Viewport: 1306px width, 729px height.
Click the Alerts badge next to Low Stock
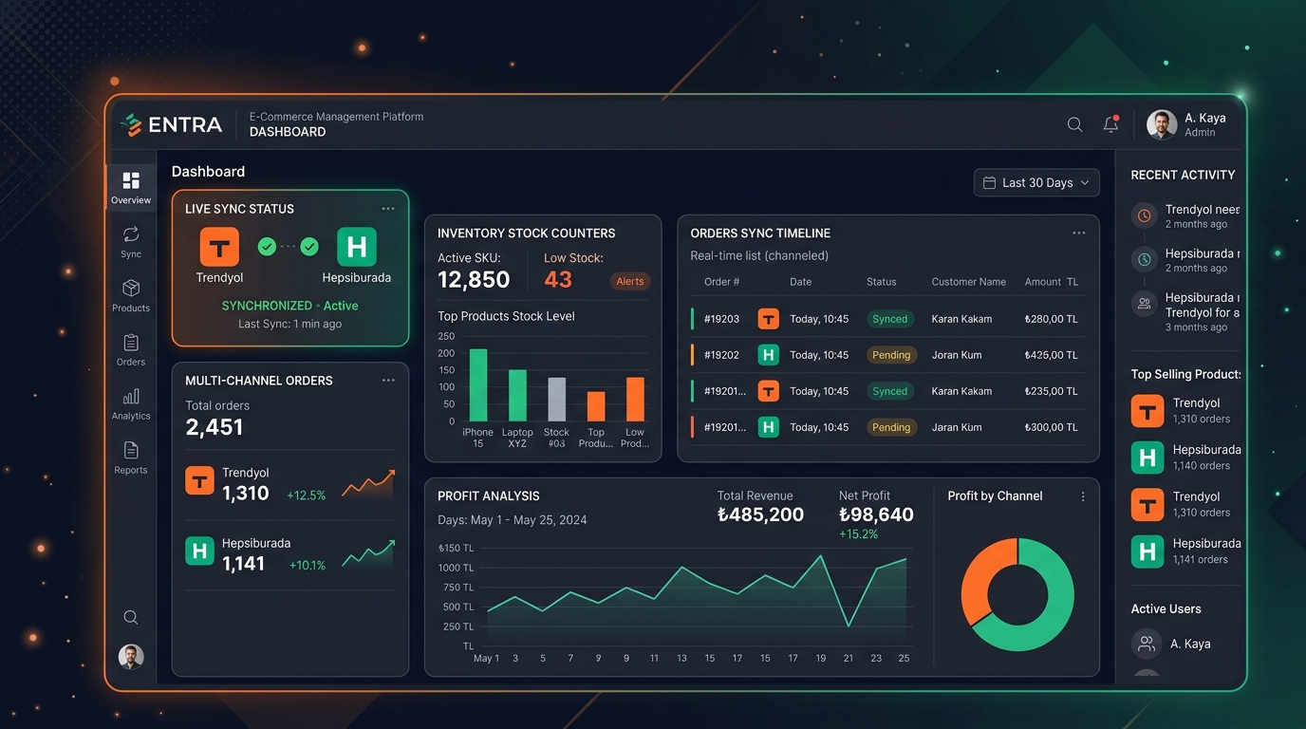[630, 281]
